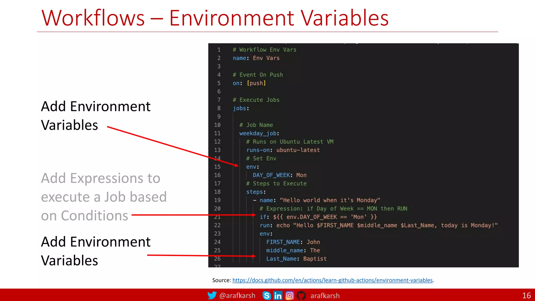The height and width of the screenshot is (301, 535).
Task: Click line number 8 in the code gutter
Action: 219,108
